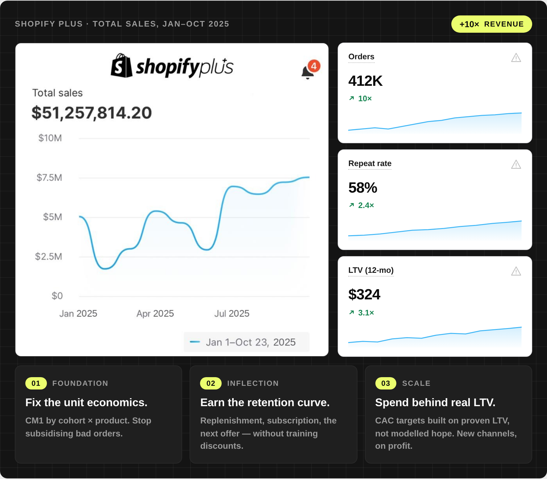Click the 'Replenishment, subscription' paragraph
This screenshot has width=547, height=479.
tap(268, 433)
